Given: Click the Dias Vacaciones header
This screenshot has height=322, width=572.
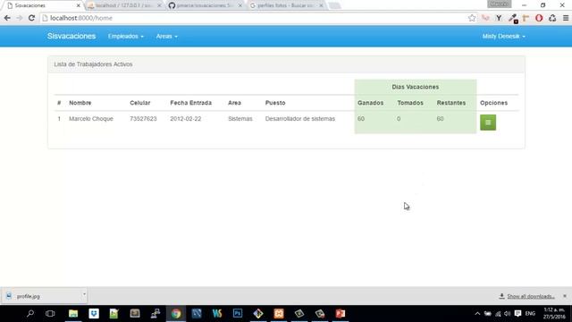Looking at the screenshot, I should coord(415,87).
